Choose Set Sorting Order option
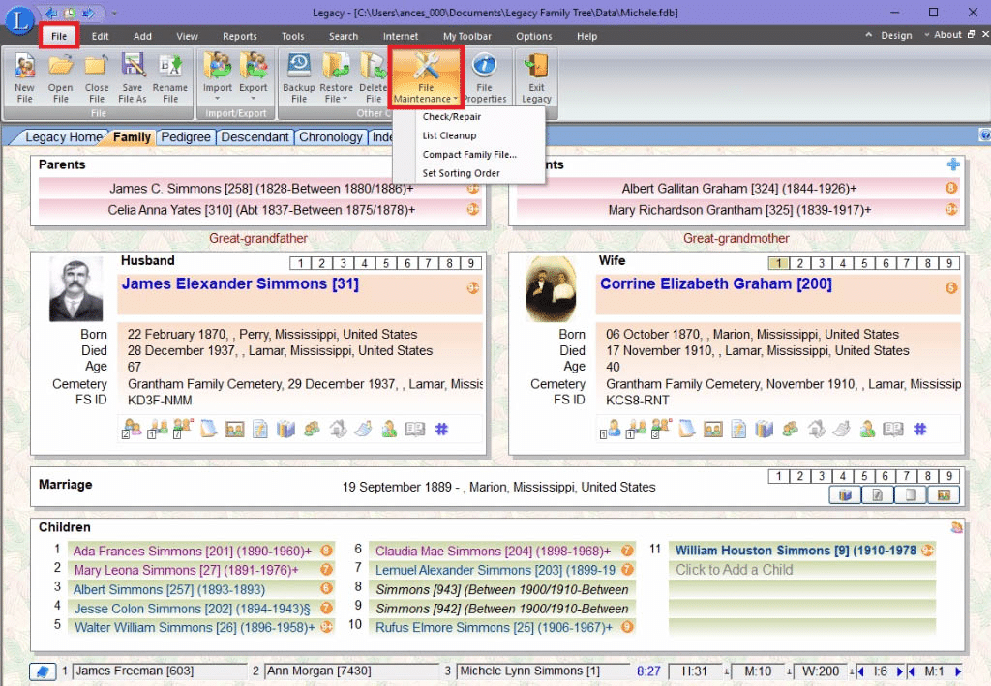Screen dimensions: 991x686 pyautogui.click(x=462, y=173)
